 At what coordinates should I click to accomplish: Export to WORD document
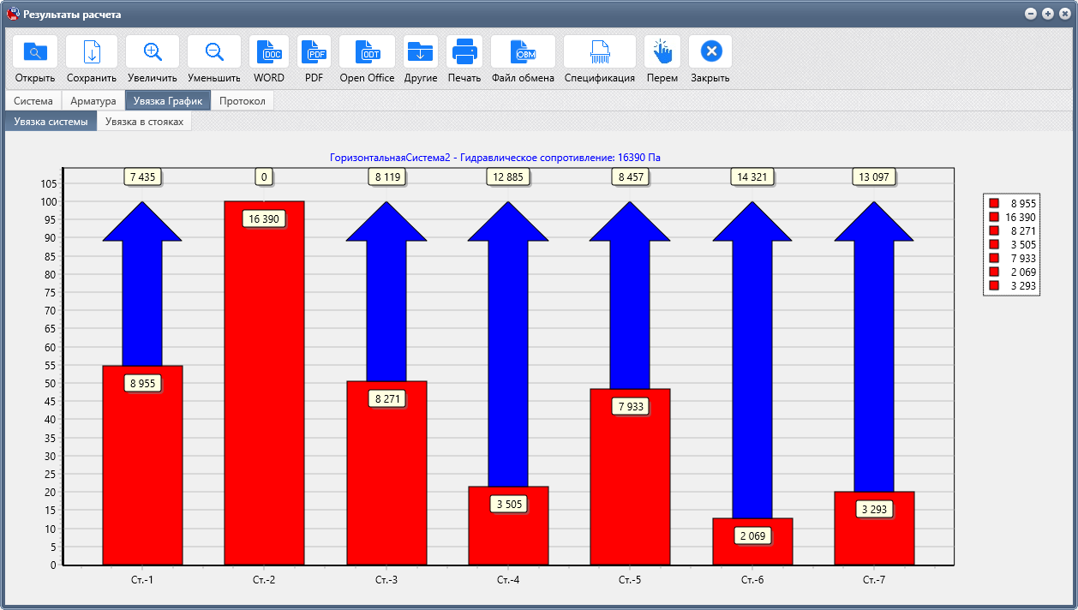(x=269, y=52)
